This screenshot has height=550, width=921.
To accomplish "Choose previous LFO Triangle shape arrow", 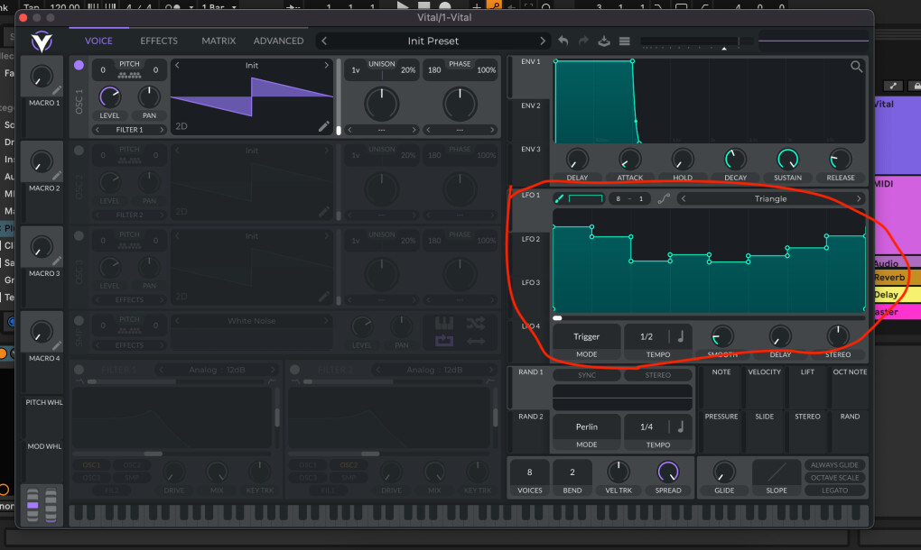I will [684, 198].
